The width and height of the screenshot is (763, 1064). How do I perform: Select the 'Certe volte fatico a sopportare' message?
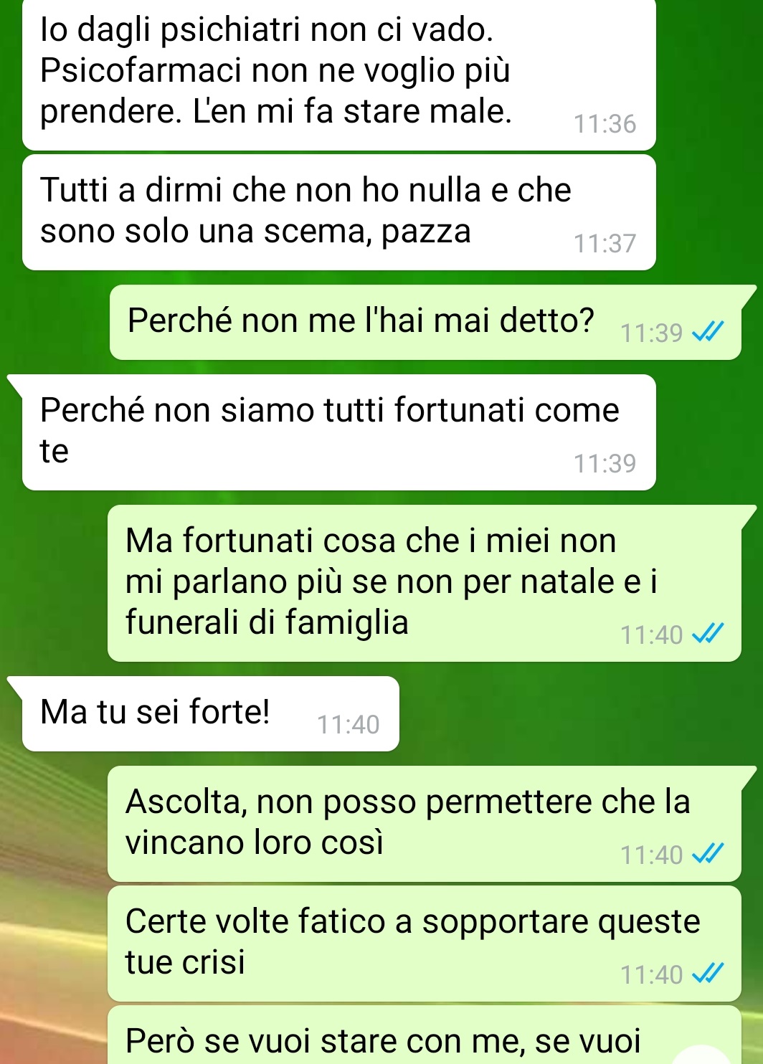pyautogui.click(x=425, y=944)
